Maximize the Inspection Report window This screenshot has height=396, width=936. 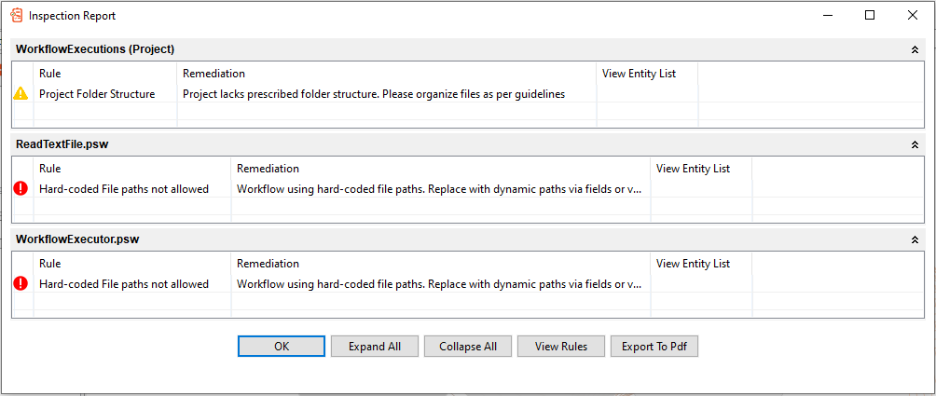870,16
